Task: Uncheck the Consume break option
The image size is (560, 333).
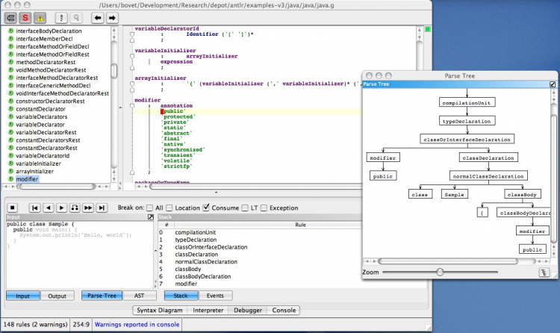Action: [x=205, y=208]
